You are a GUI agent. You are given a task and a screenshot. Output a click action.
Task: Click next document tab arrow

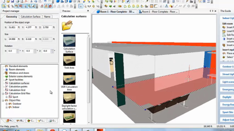pyautogui.click(x=213, y=11)
